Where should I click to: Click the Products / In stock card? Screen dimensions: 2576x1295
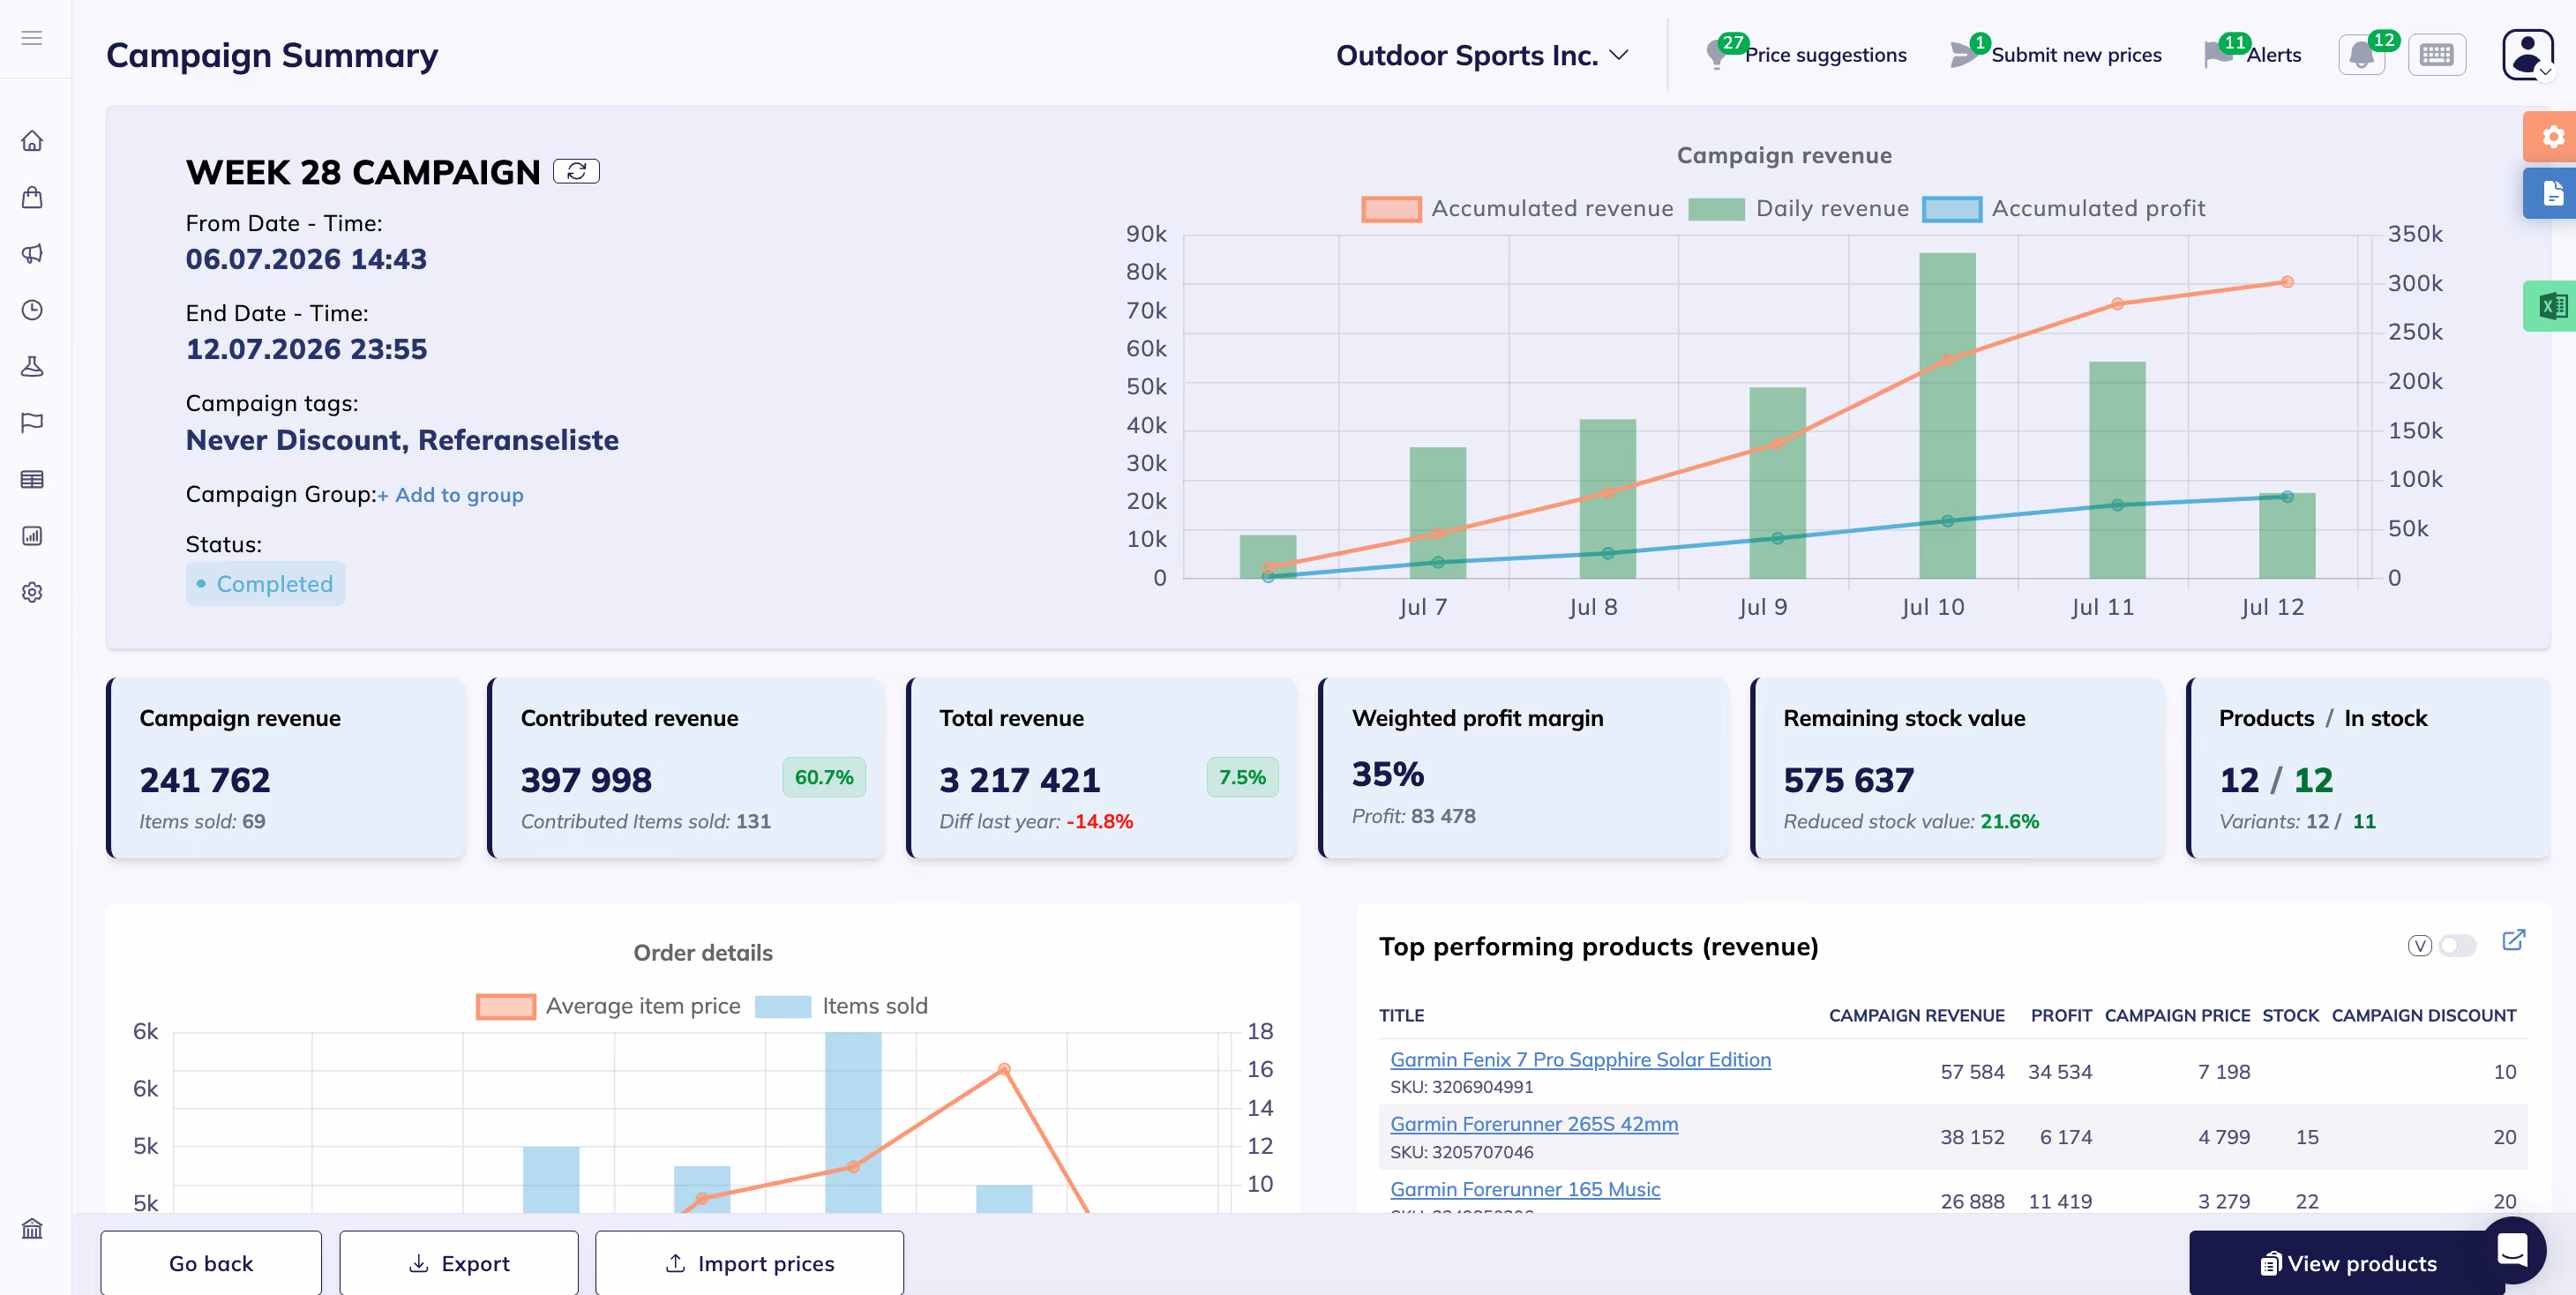(2368, 768)
